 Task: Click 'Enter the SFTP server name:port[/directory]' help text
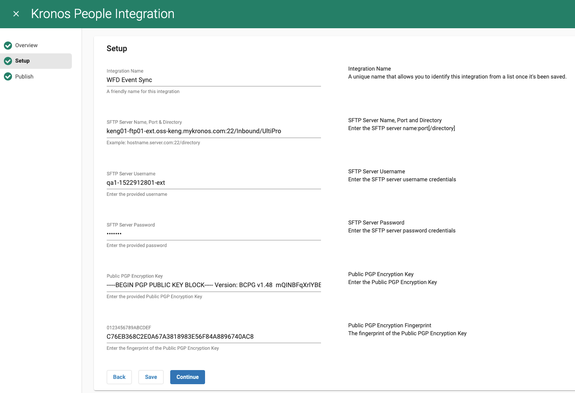[x=402, y=128]
